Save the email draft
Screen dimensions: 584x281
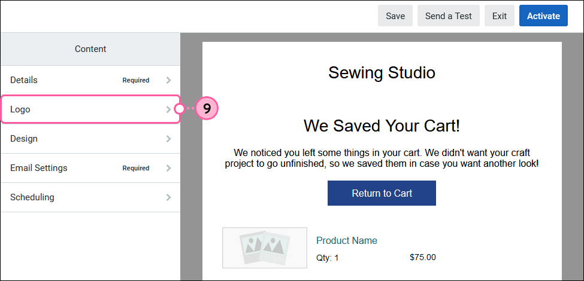(x=395, y=16)
